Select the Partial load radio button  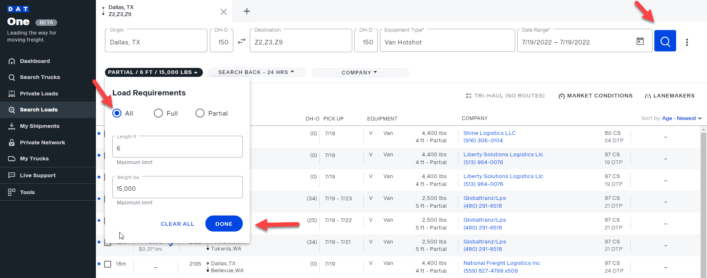200,113
